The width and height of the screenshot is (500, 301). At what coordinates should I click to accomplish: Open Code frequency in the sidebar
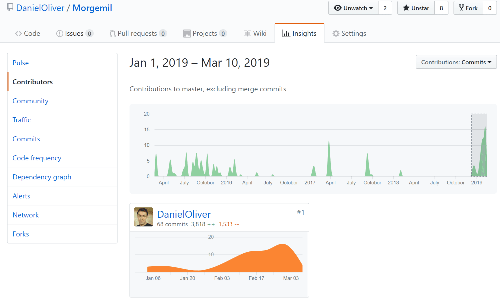click(62, 158)
